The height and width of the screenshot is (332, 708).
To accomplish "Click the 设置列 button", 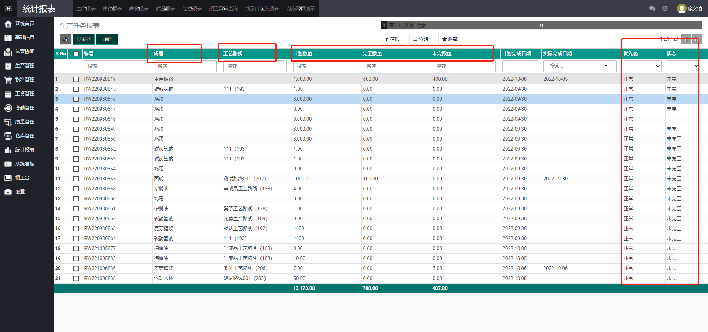I will [84, 39].
